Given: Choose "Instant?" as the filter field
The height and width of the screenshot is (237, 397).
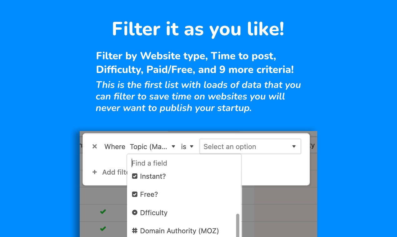Looking at the screenshot, I should [153, 176].
